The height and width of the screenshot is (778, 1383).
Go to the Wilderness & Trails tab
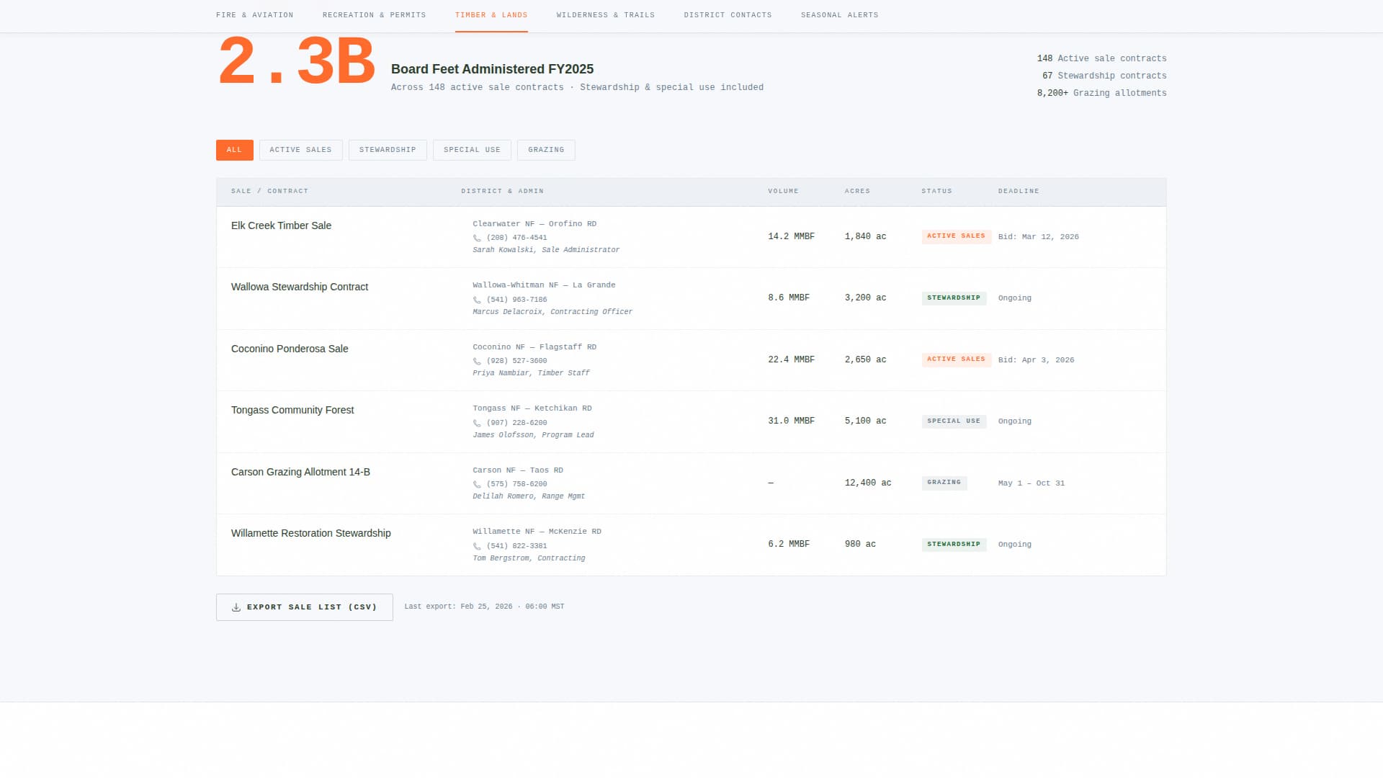[605, 15]
